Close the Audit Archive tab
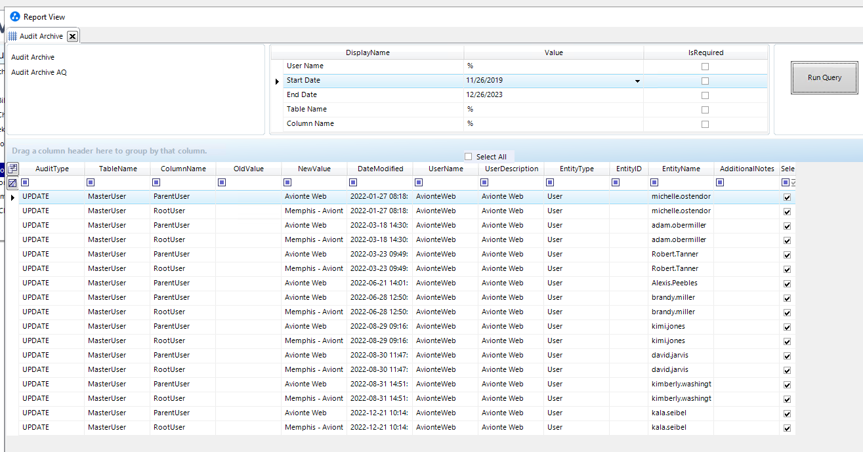Viewport: 863px width, 452px height. click(x=72, y=36)
